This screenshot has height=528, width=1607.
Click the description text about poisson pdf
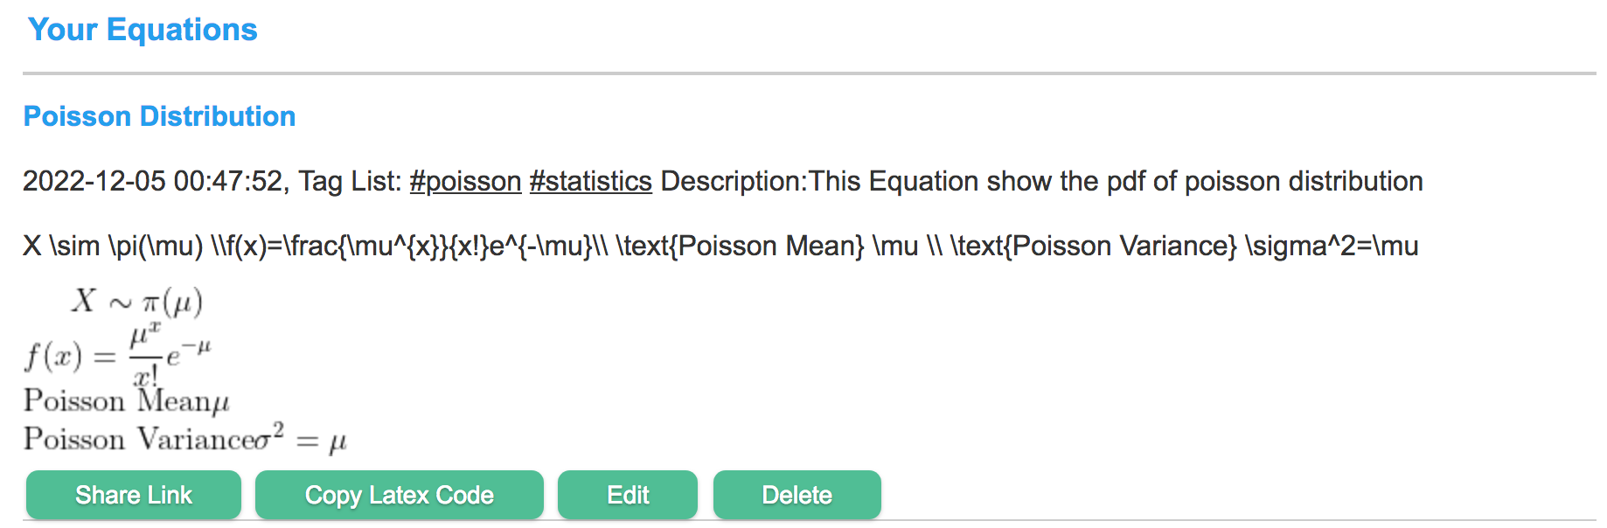(x=1041, y=181)
